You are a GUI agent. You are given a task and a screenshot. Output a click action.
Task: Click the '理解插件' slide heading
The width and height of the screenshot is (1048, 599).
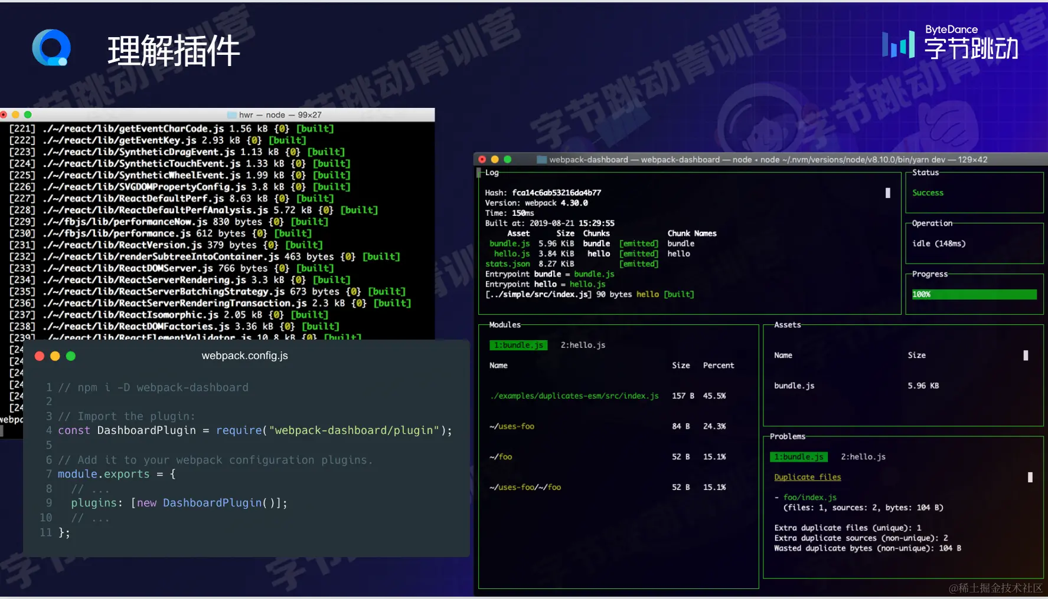(x=174, y=50)
